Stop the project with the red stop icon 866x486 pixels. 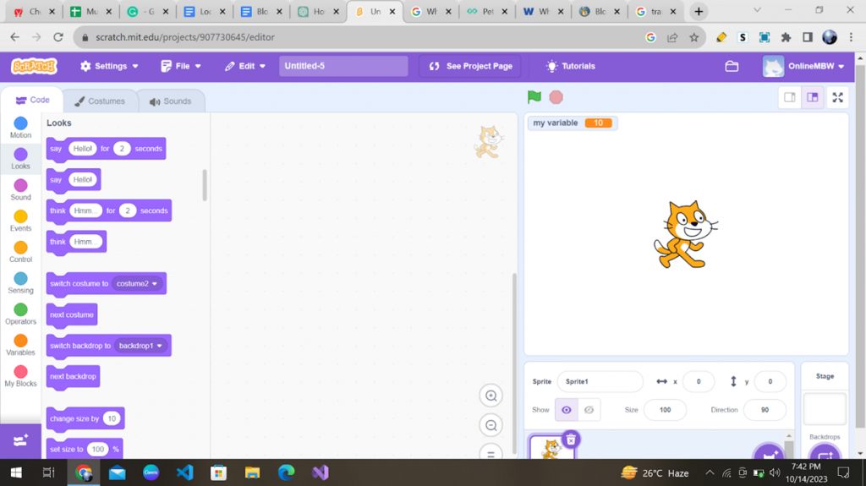(556, 97)
